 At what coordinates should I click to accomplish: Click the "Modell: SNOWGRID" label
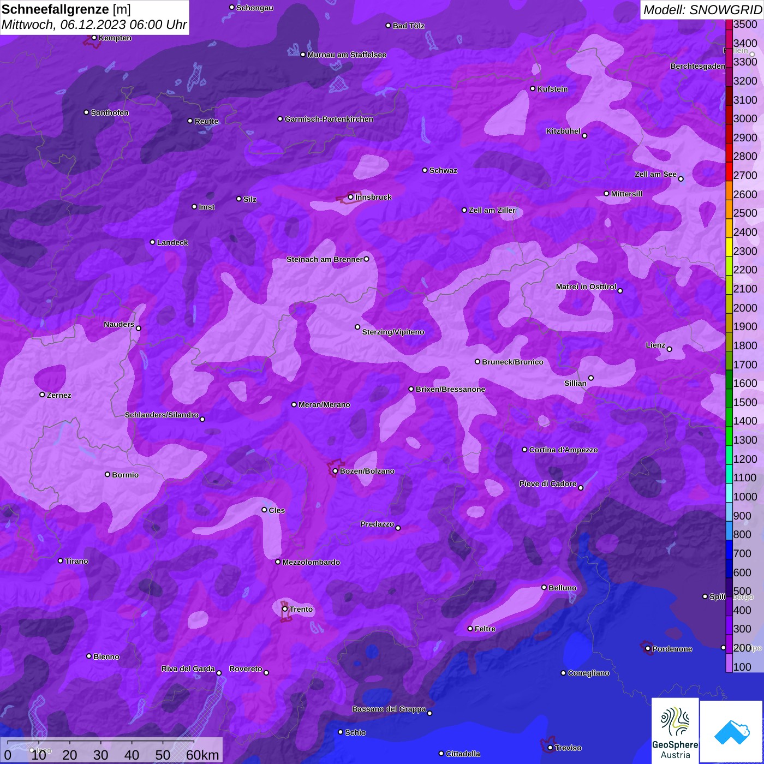tap(702, 10)
